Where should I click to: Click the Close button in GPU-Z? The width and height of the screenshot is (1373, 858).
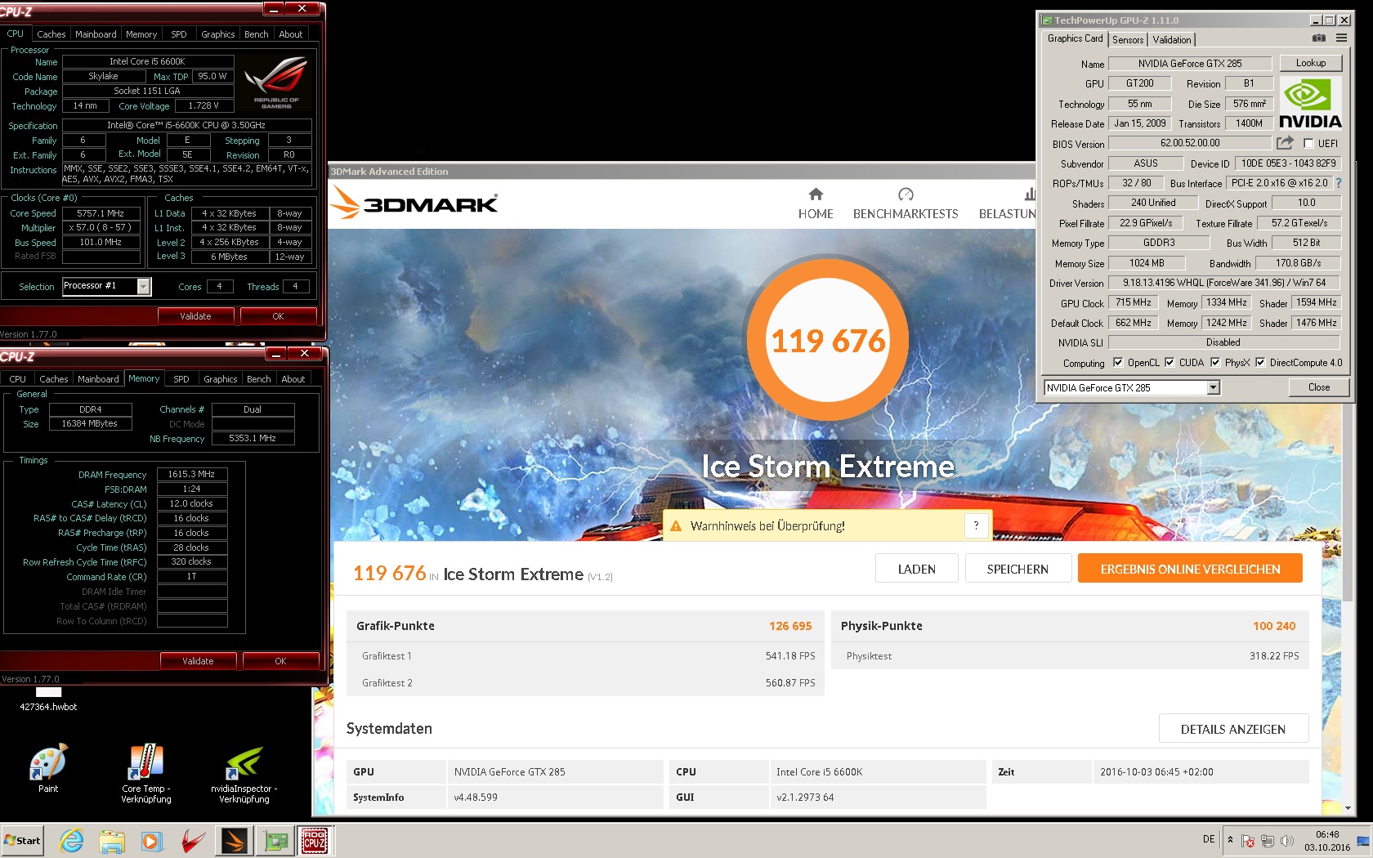coord(1319,387)
